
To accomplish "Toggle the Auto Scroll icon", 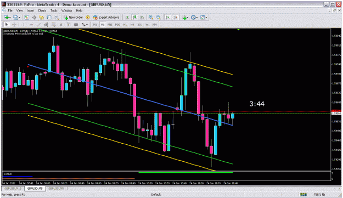I will click(x=168, y=17).
